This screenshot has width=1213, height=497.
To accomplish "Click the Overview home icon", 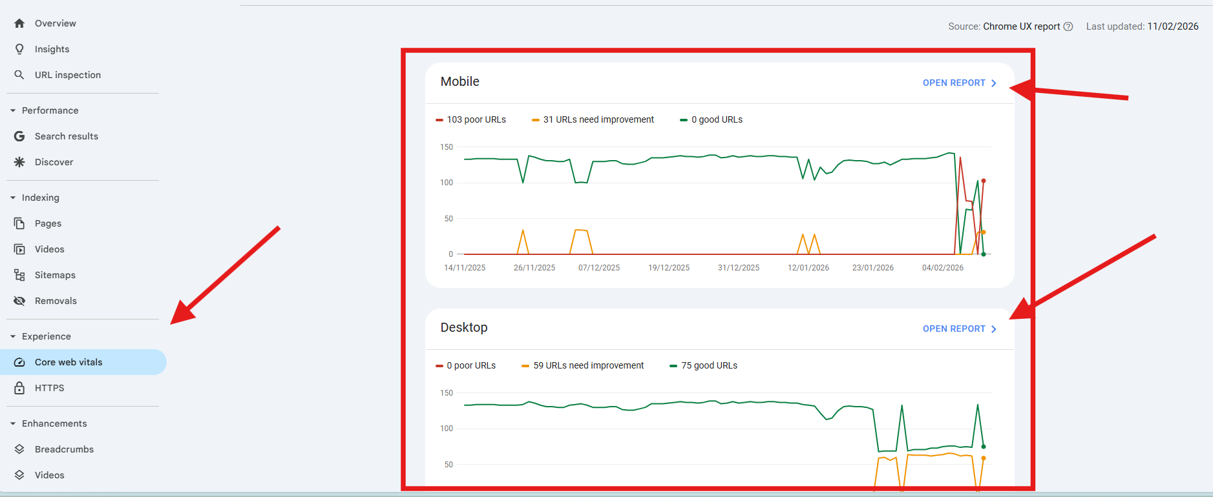I will tap(19, 23).
